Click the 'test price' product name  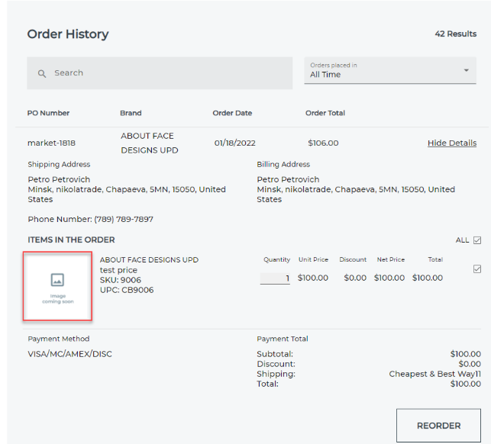(x=118, y=270)
